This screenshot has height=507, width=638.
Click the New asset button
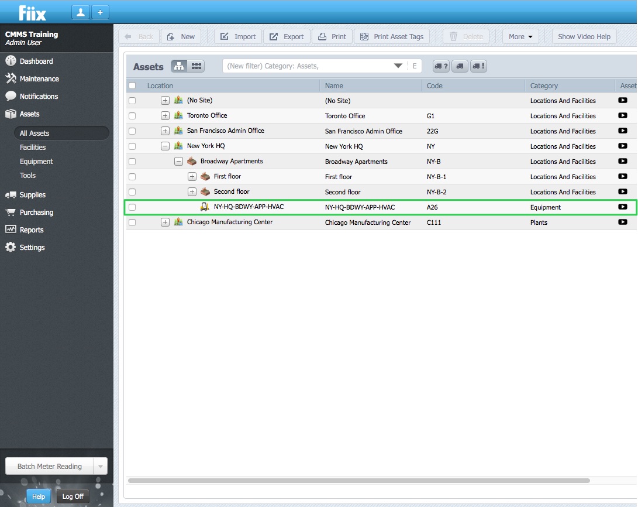(x=181, y=37)
